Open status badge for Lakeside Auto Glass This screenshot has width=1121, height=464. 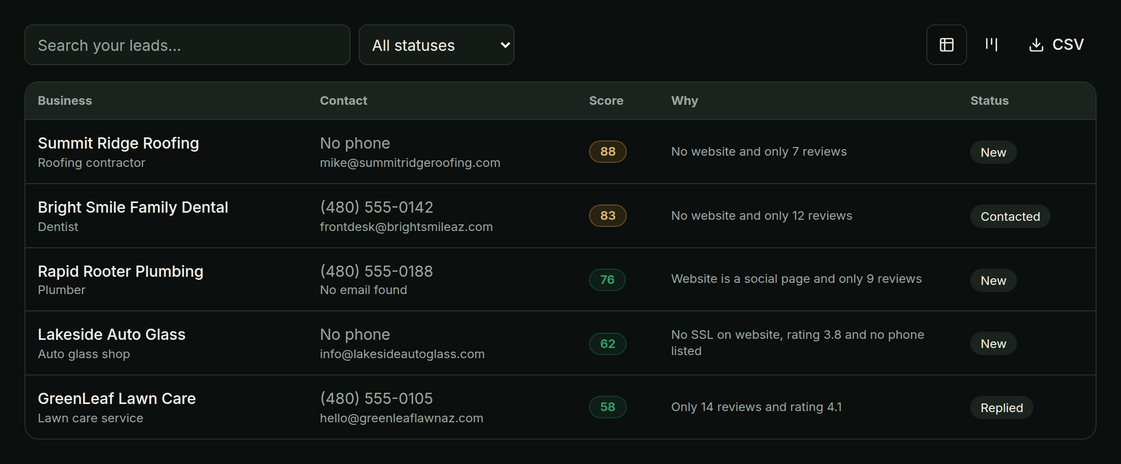point(993,343)
